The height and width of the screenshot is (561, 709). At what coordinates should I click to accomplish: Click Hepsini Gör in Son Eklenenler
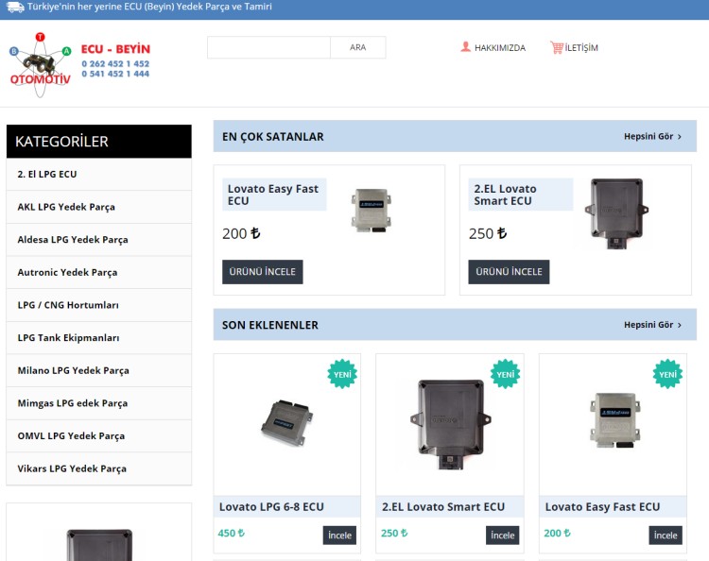point(652,325)
